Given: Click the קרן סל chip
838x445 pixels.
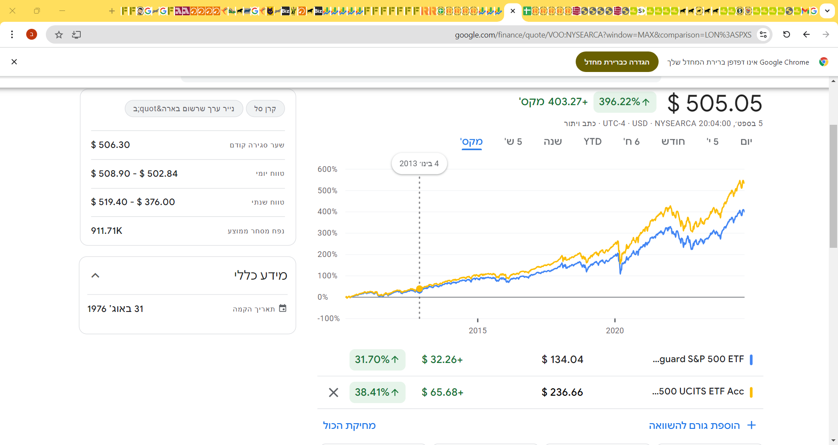Looking at the screenshot, I should [x=265, y=109].
